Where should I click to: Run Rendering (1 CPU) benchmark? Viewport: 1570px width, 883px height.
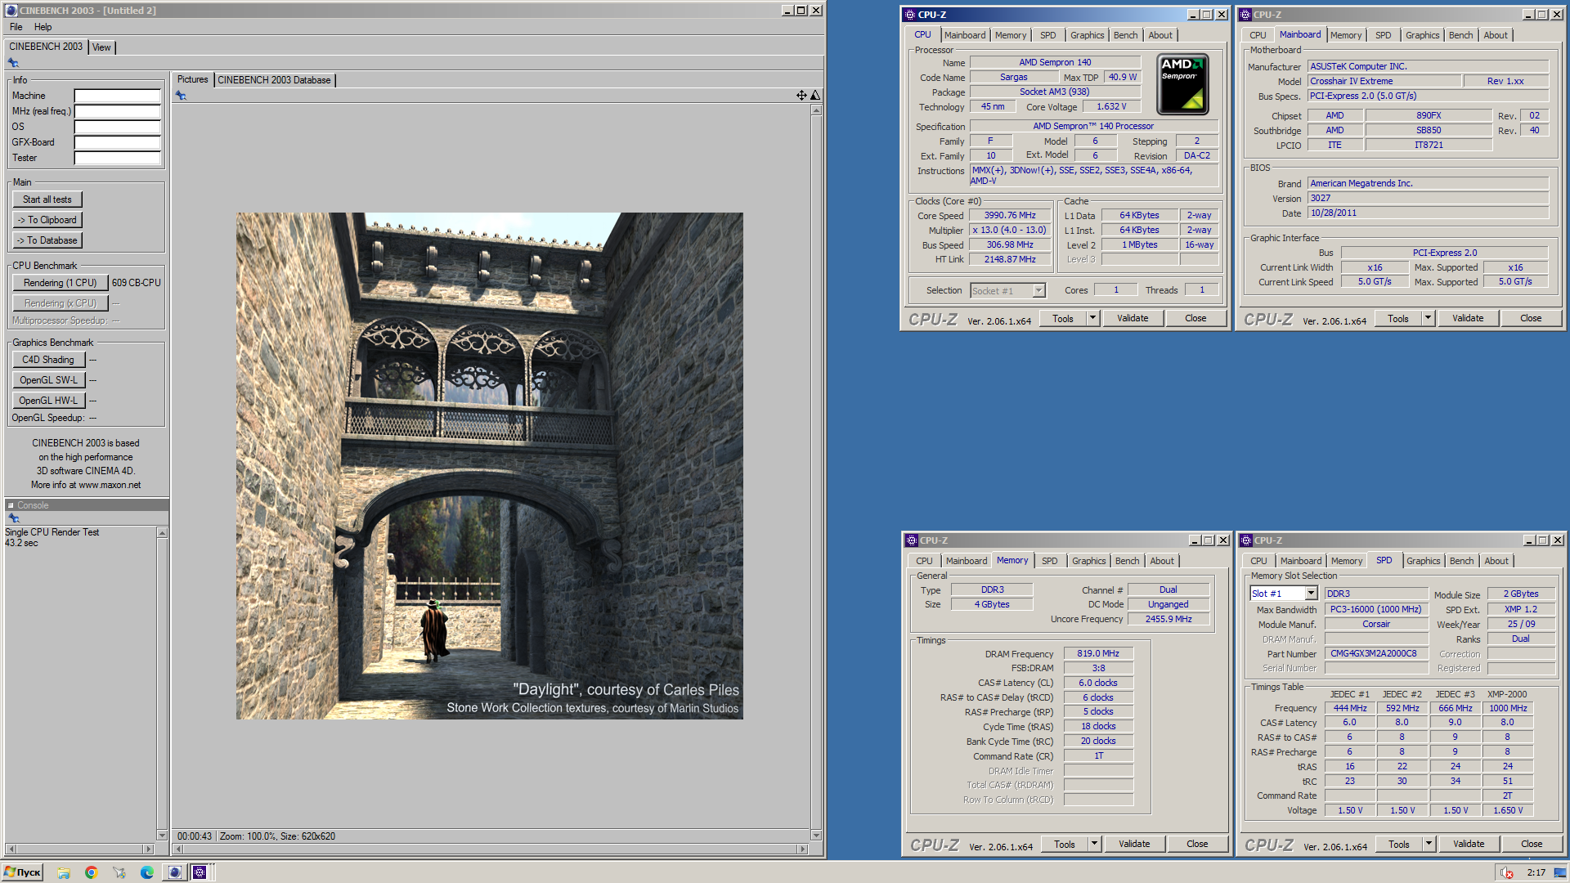click(x=60, y=283)
